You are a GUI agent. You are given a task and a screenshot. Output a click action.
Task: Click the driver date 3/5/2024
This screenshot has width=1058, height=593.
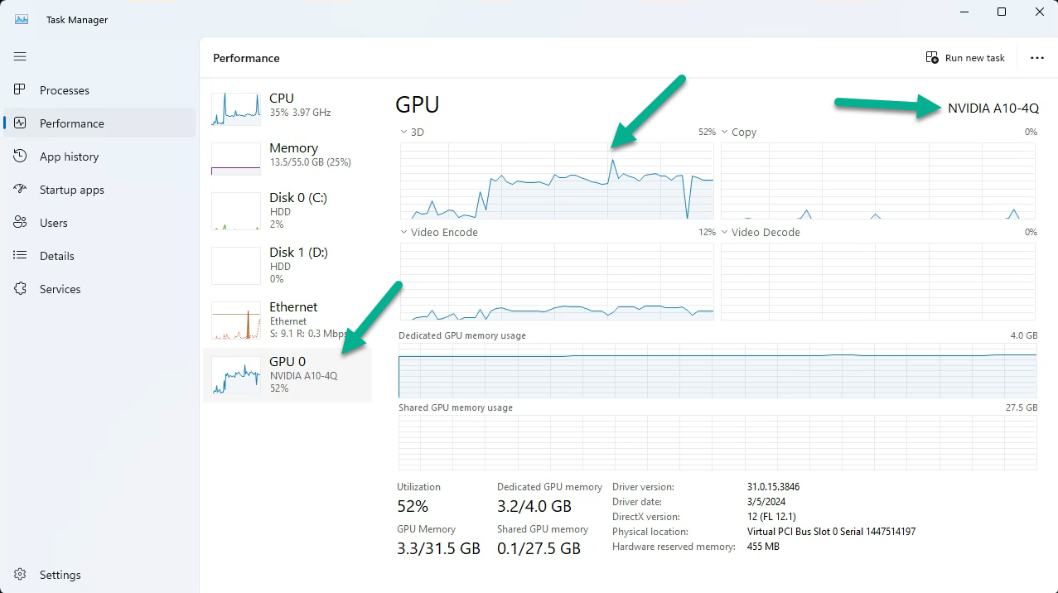point(766,502)
